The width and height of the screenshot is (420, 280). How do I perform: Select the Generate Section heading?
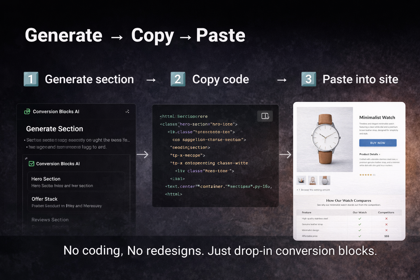pyautogui.click(x=54, y=129)
